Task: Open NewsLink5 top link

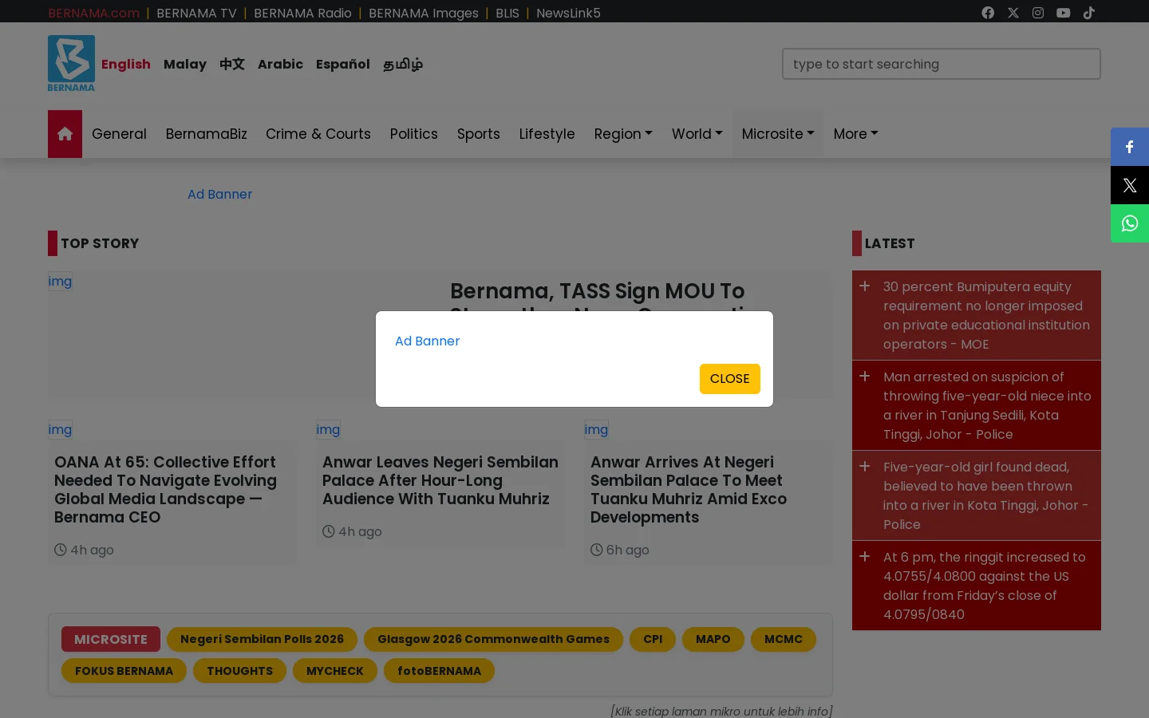Action: (x=568, y=13)
